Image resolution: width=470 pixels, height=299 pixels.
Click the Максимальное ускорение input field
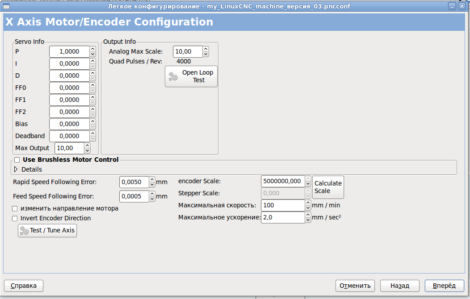[x=283, y=217]
